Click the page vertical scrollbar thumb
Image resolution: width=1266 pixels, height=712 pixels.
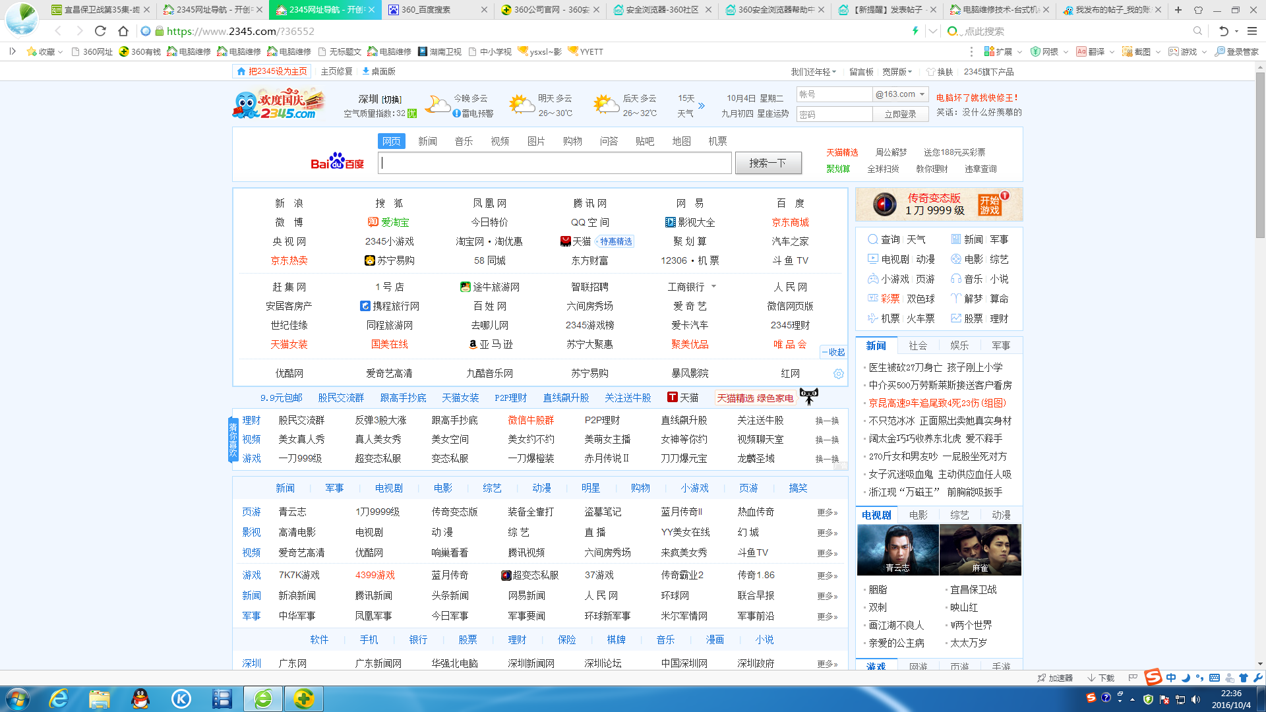pyautogui.click(x=1260, y=155)
